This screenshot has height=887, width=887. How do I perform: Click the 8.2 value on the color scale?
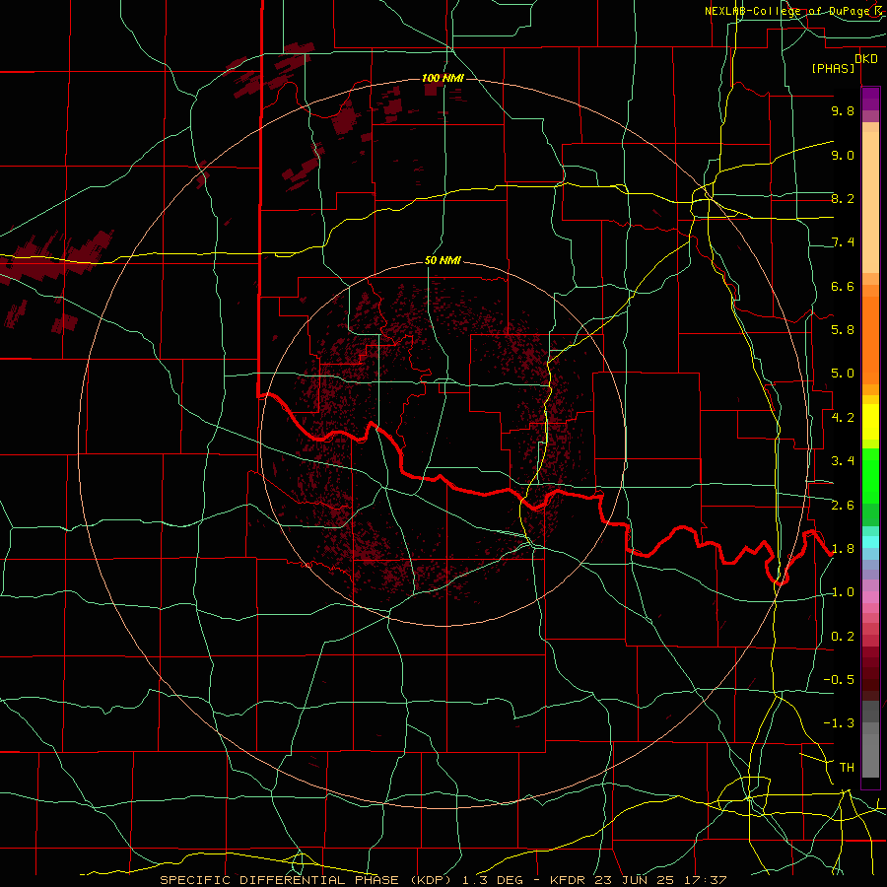tap(843, 198)
